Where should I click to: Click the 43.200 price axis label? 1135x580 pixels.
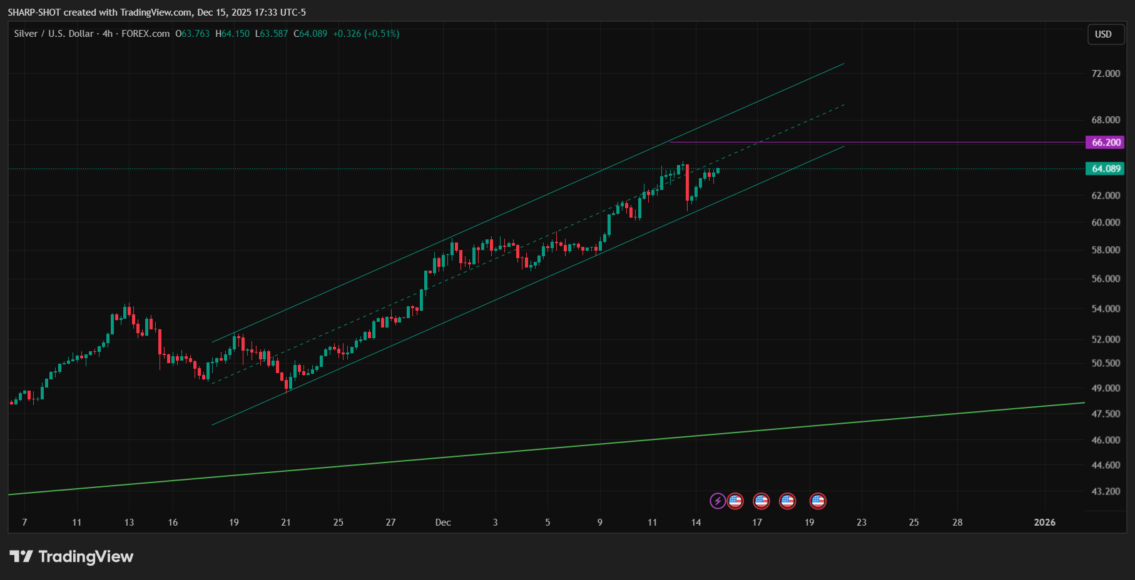coord(1106,491)
